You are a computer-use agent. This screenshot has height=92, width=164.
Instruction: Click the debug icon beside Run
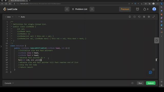click(x=132, y=83)
